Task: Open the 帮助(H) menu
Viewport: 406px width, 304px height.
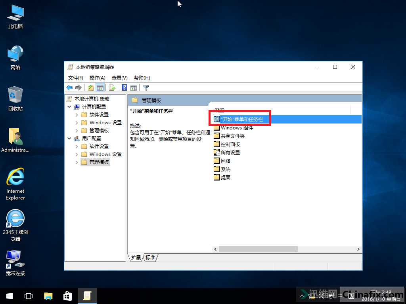Action: [142, 78]
